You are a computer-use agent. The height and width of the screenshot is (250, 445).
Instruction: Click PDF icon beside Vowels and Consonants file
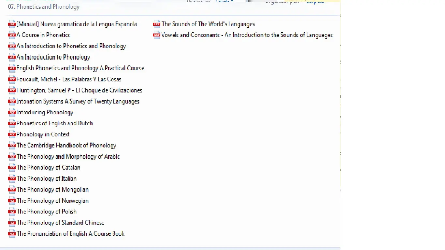tap(157, 35)
